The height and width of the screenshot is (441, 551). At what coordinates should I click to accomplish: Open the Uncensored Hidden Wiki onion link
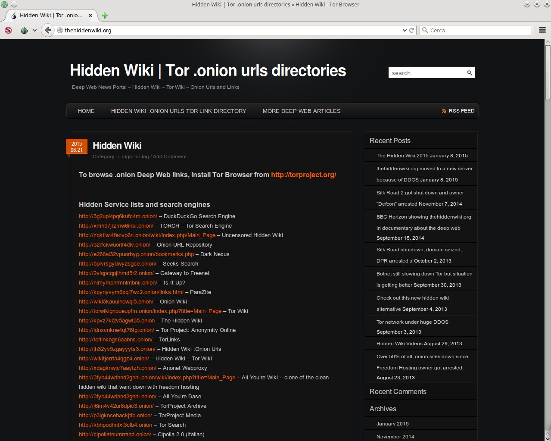147,235
